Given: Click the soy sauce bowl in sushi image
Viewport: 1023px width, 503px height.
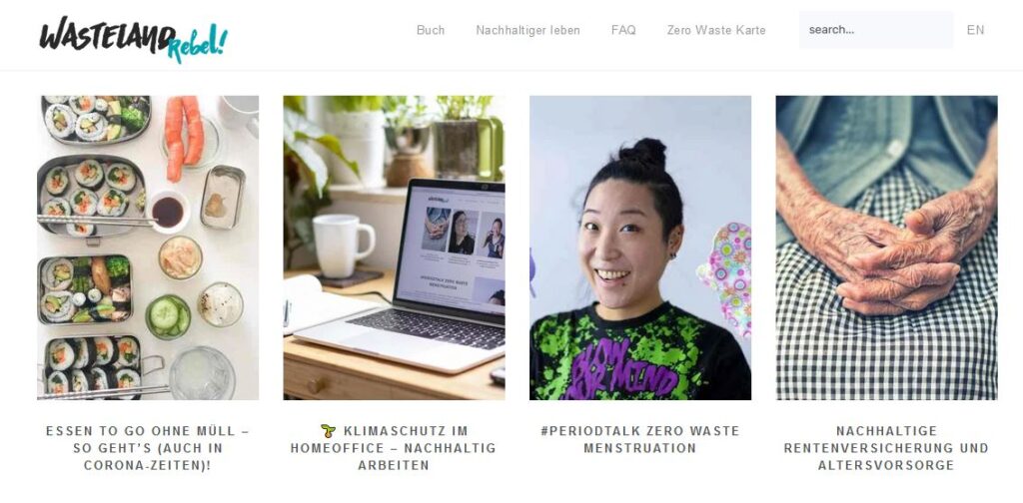Looking at the screenshot, I should click(x=168, y=212).
